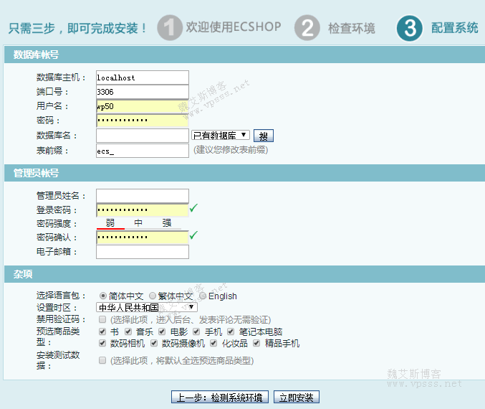Expand the 设置时区 timezone dropdown
This screenshot has height=409, width=485.
click(147, 307)
